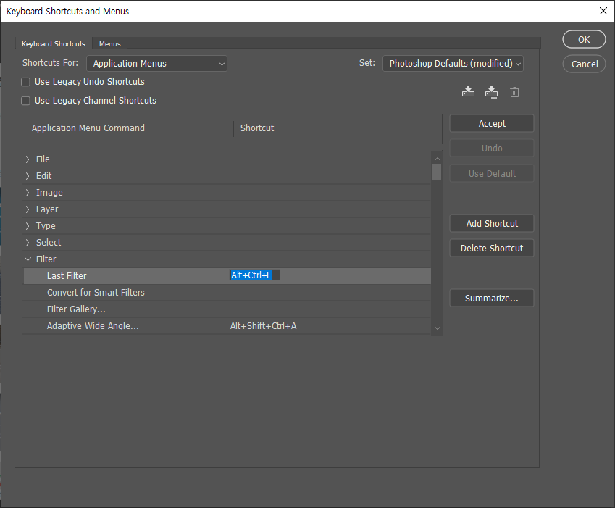The height and width of the screenshot is (508, 615).
Task: Click the File group label
Action: click(43, 159)
